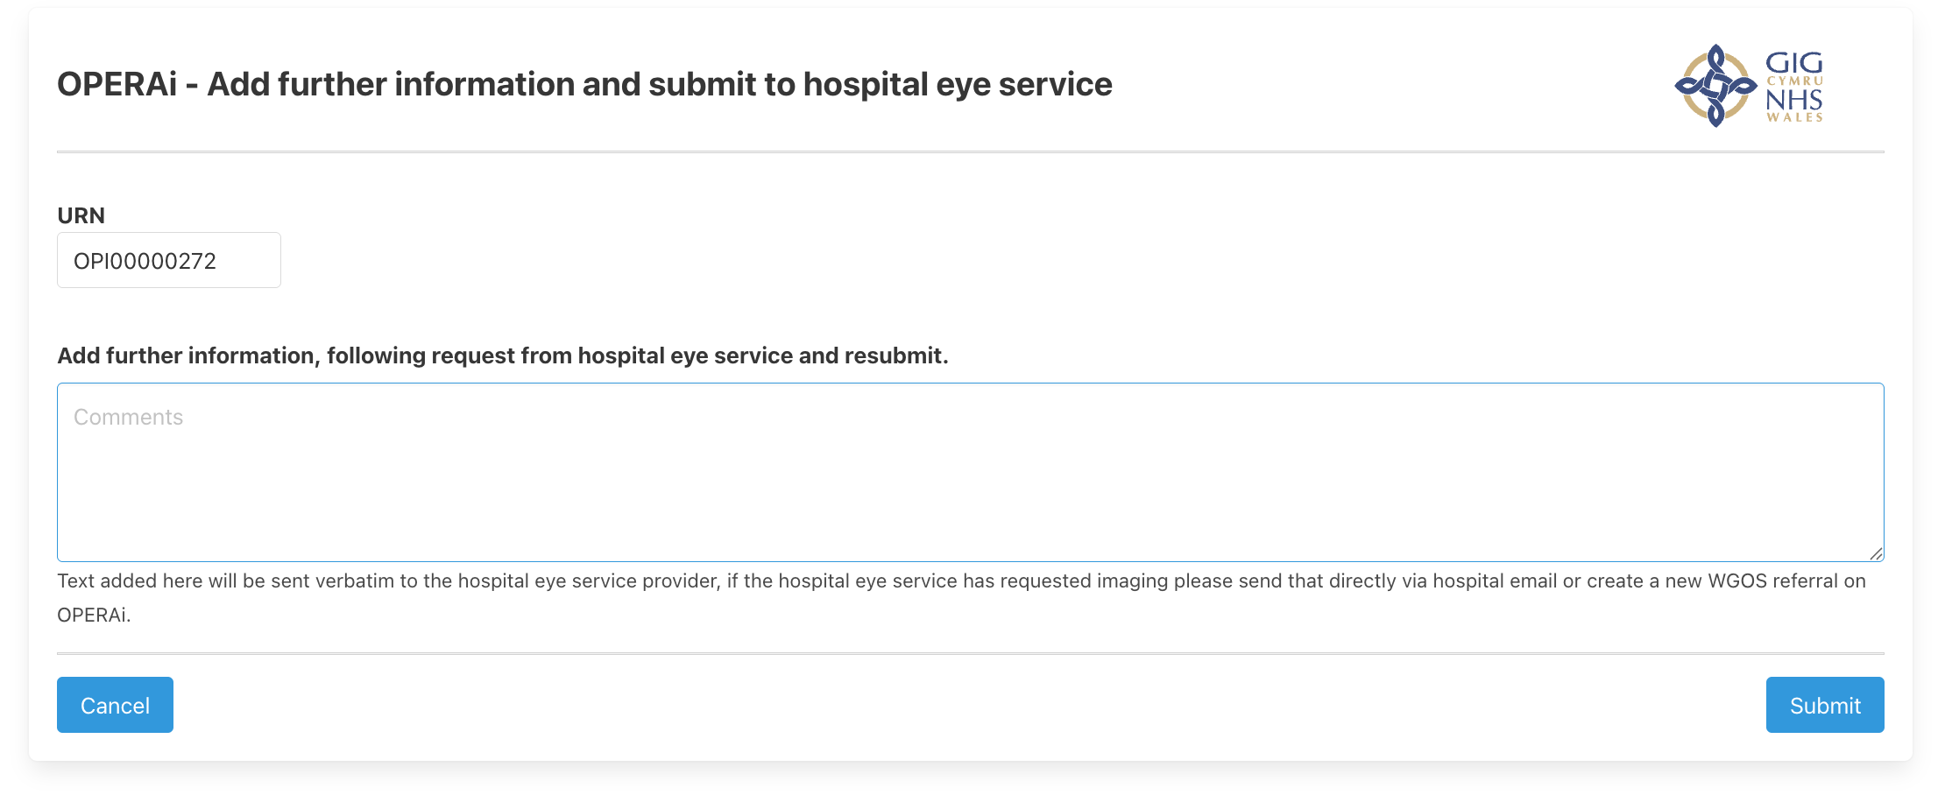The width and height of the screenshot is (1945, 795).
Task: Click the textarea resize handle corner
Action: [x=1876, y=553]
